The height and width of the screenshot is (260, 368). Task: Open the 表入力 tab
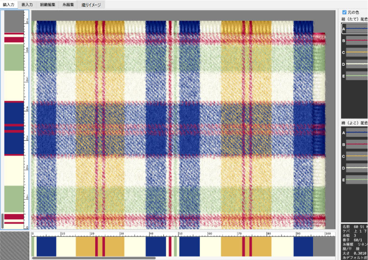(x=27, y=4)
